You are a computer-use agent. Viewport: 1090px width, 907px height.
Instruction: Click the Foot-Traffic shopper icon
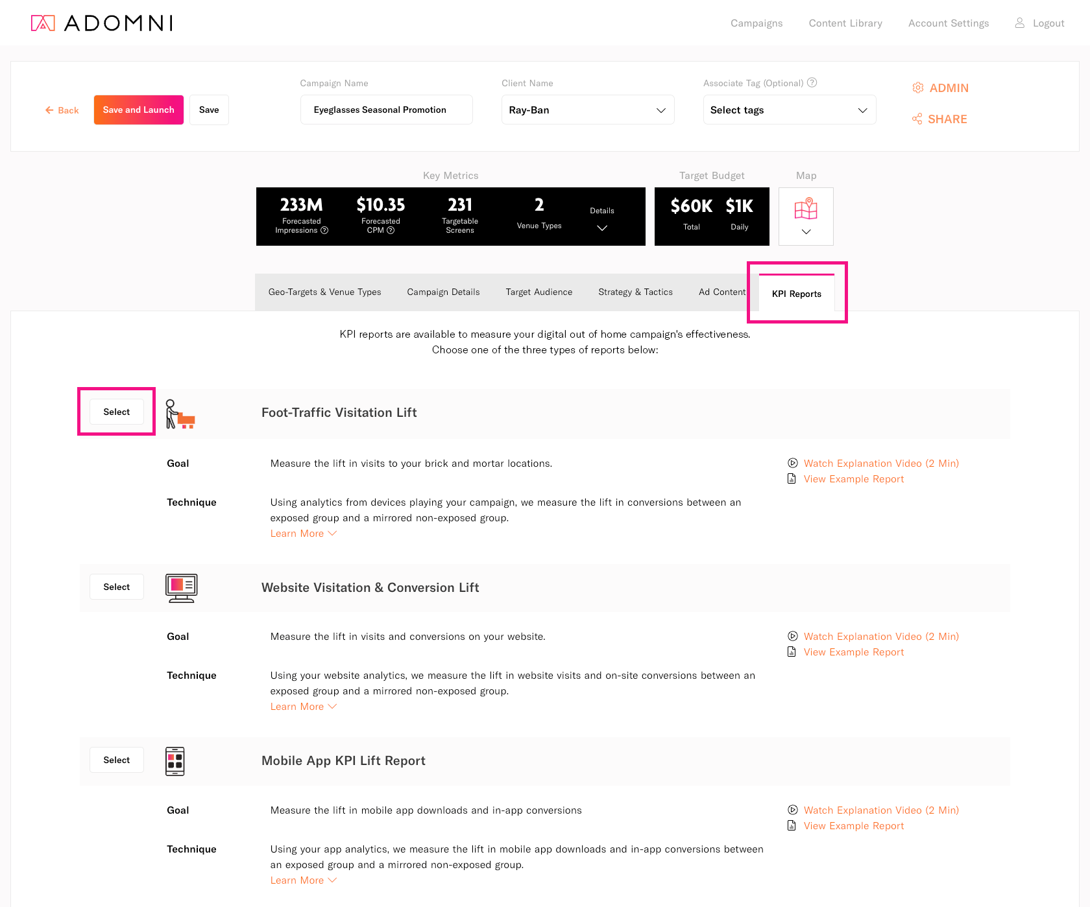tap(180, 414)
